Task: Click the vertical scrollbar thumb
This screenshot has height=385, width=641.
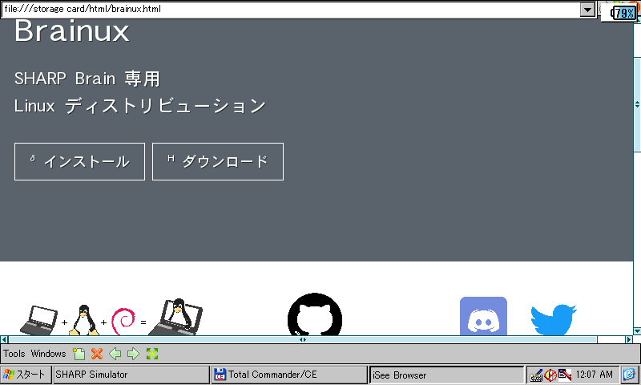Action: tap(637, 105)
